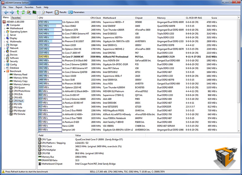This screenshot has width=242, height=175.
Task: Select the Config icon in tree
Action: tap(8, 65)
